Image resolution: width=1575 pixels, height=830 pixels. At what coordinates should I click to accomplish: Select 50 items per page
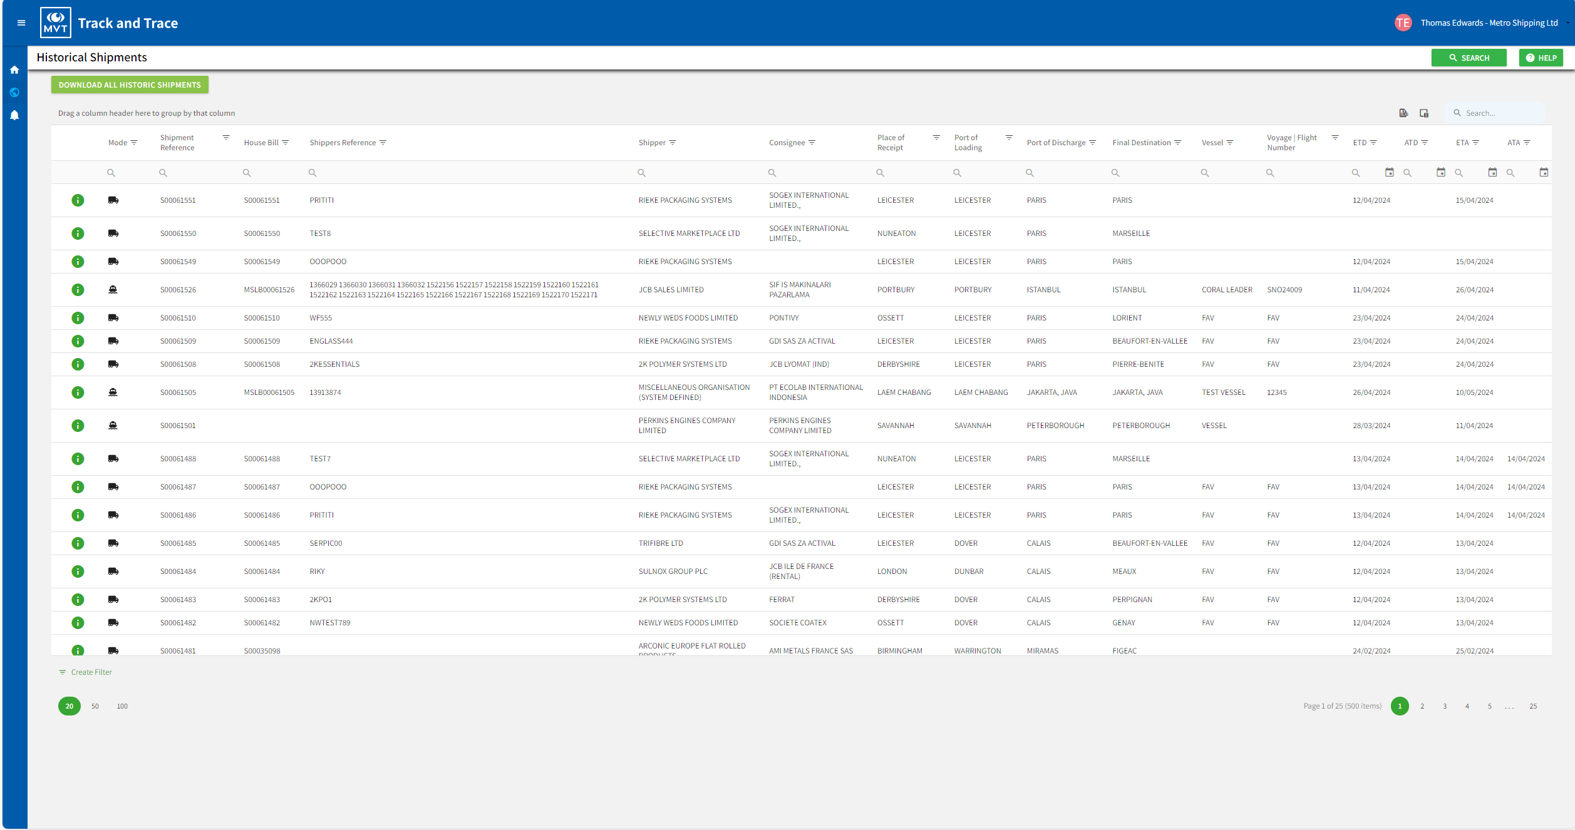pyautogui.click(x=95, y=706)
